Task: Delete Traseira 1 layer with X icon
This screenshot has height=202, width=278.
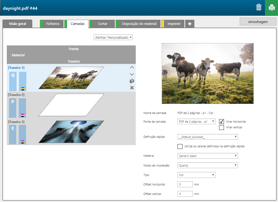Action: pos(132,88)
